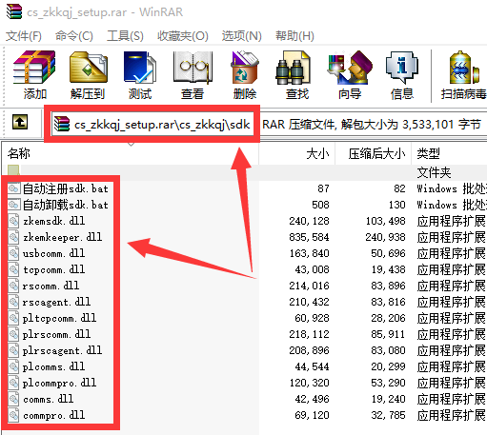Viewport: 487px width, 435px height.
Task: Run the Test (测试) archive tool
Action: (140, 75)
